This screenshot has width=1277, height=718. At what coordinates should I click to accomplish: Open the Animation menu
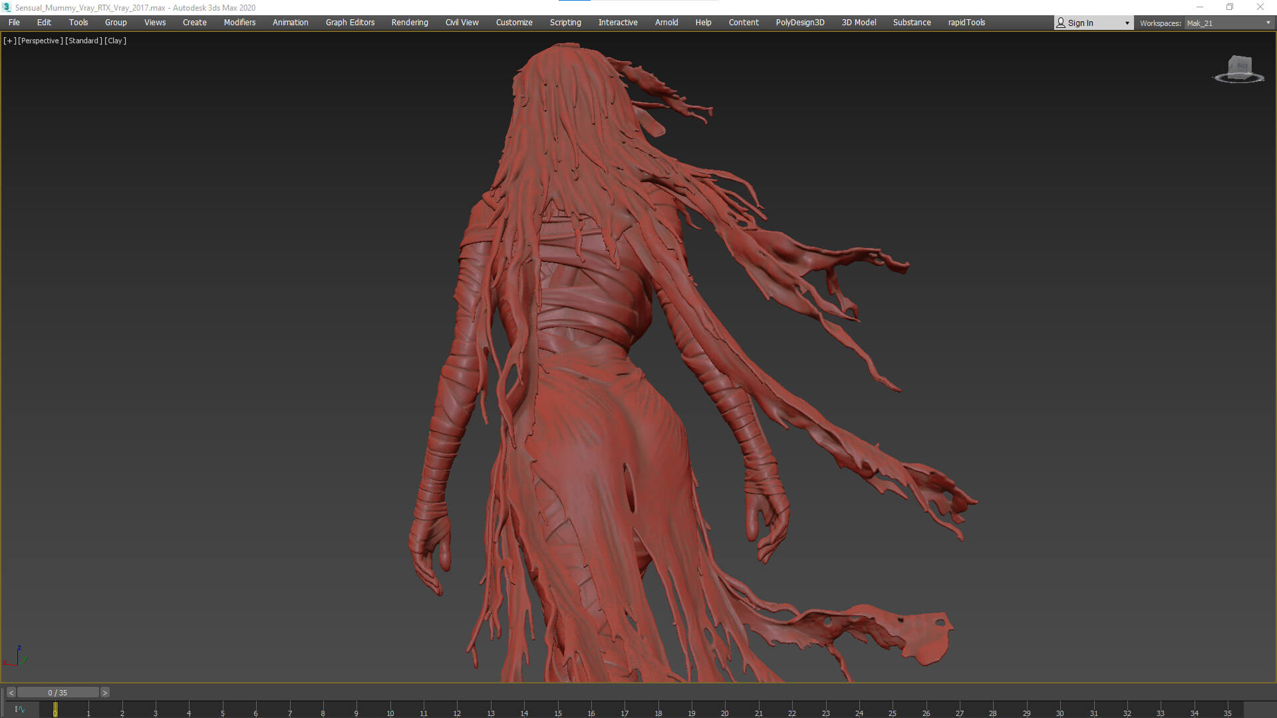291,23
